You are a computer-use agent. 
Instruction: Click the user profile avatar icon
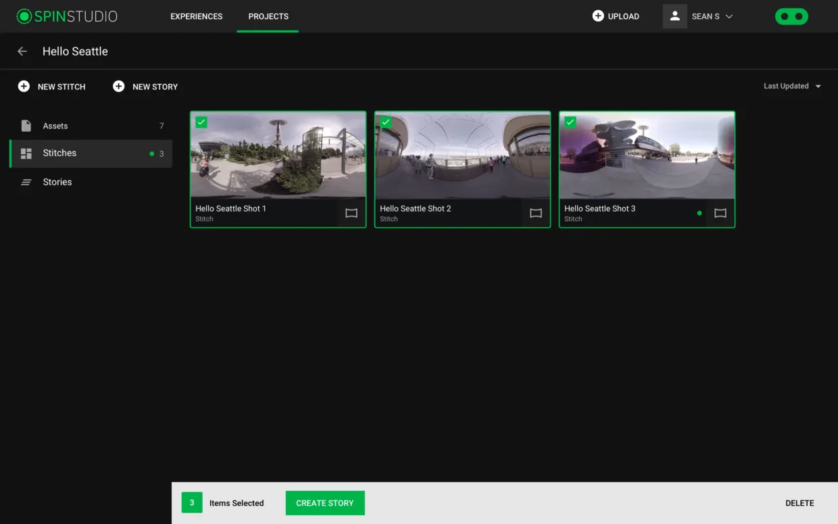(x=674, y=16)
